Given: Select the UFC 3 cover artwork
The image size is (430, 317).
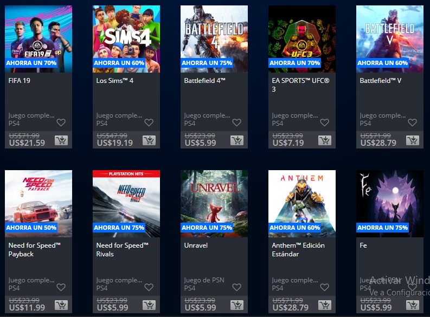Looking at the screenshot, I should [x=302, y=39].
